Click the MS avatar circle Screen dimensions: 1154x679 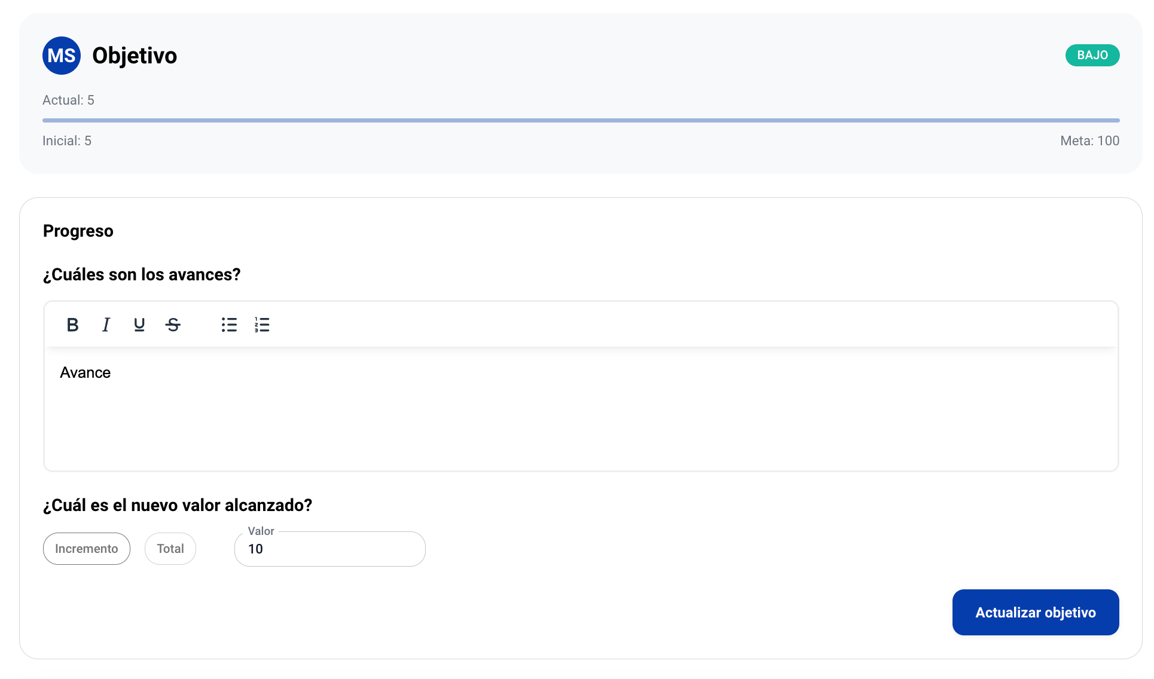[62, 56]
